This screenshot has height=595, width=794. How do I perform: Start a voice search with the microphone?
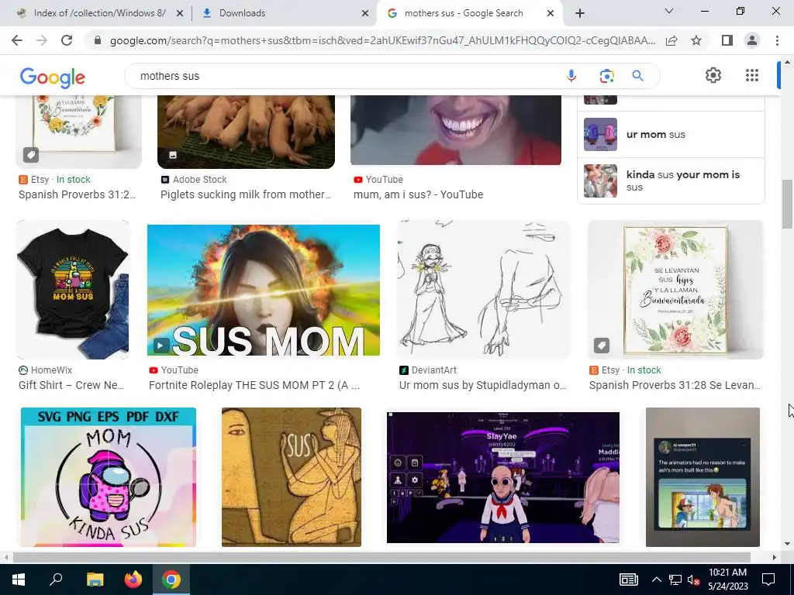(x=571, y=76)
